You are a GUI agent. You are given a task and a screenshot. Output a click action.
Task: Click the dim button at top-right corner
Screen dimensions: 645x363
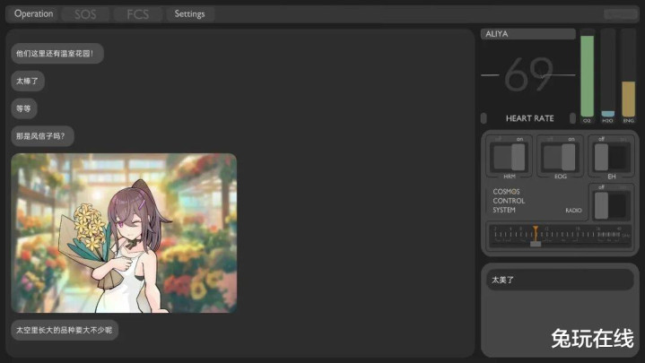(x=621, y=14)
